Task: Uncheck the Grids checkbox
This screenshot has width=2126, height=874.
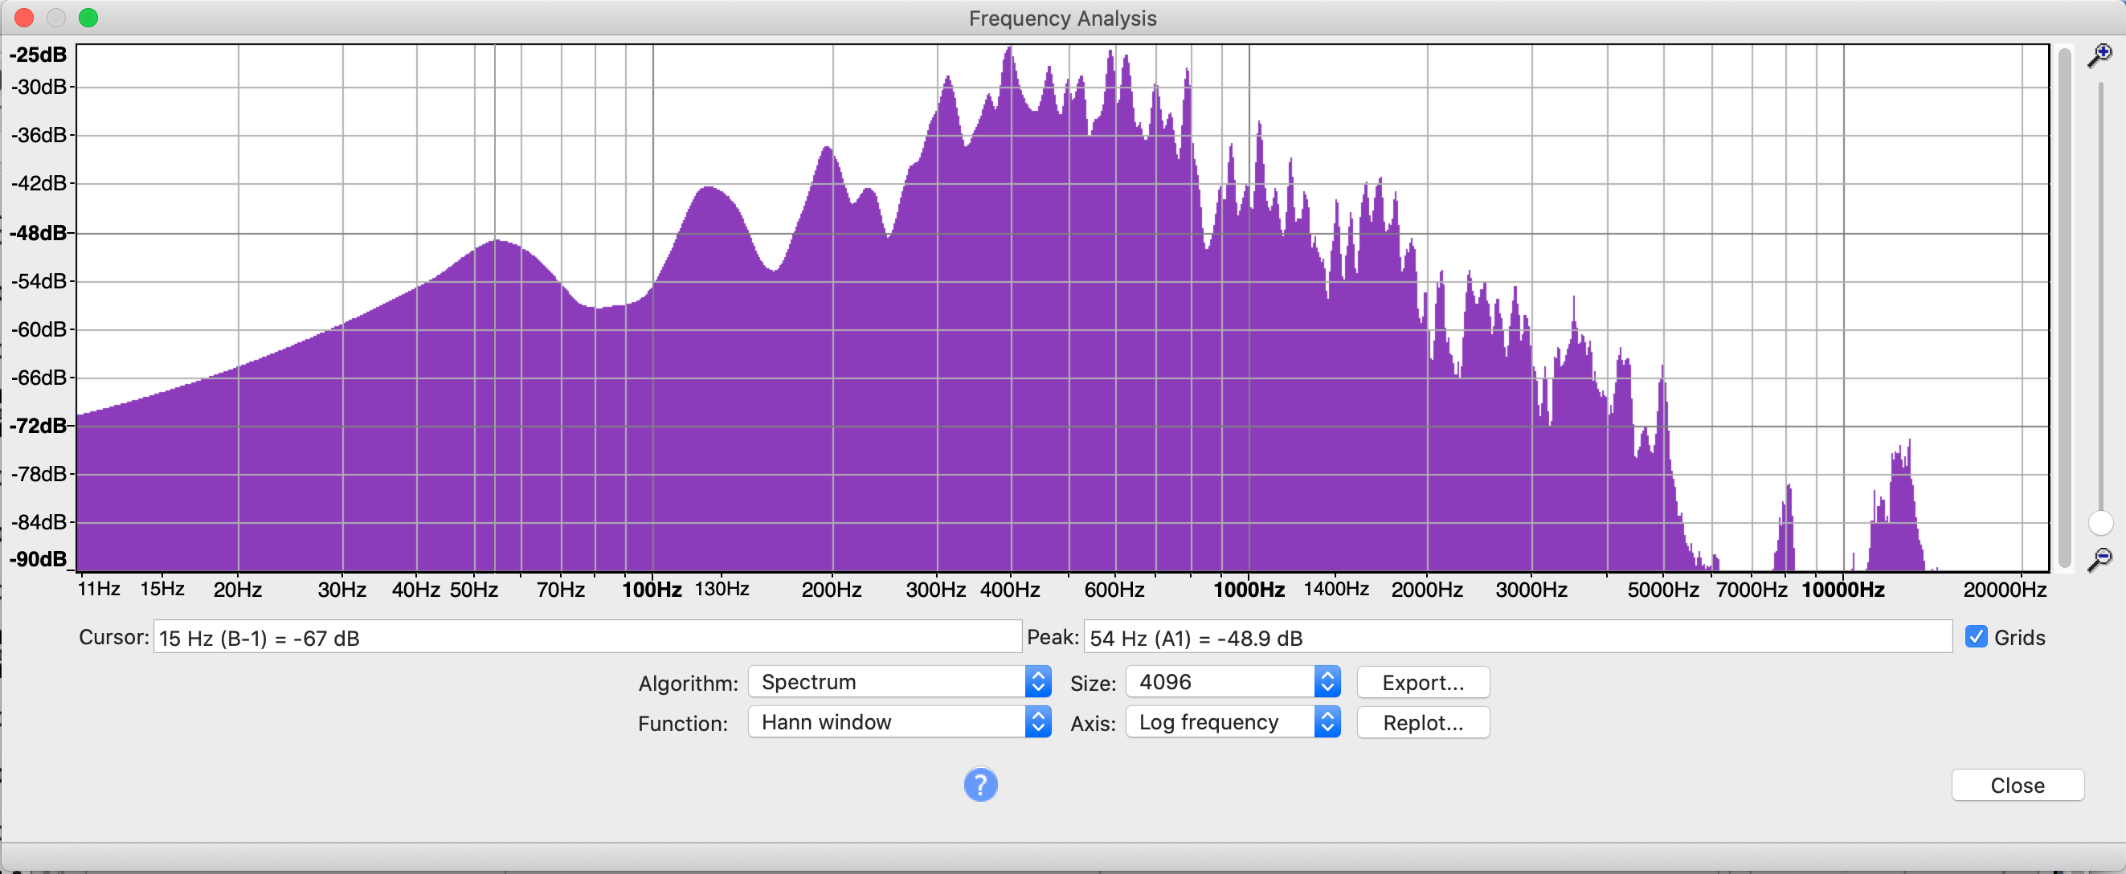Action: (x=1976, y=636)
